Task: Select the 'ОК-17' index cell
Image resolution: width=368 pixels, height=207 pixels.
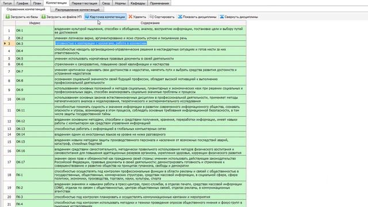Action: point(34,162)
